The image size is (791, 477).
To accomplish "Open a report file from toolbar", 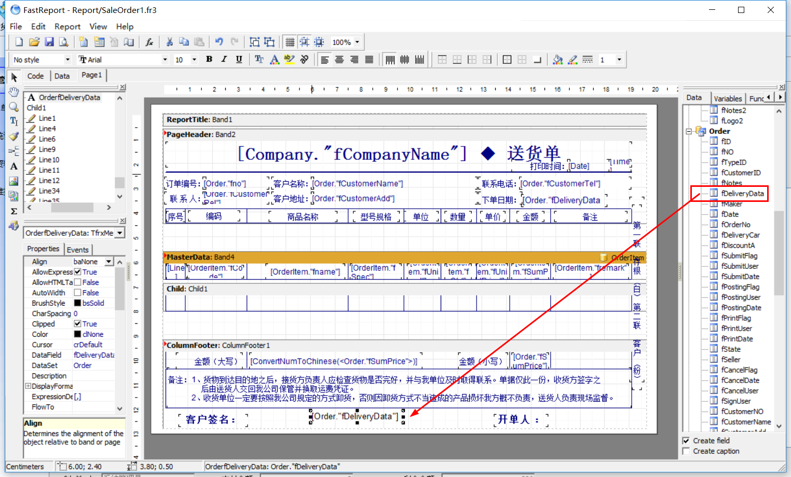I will (x=34, y=42).
